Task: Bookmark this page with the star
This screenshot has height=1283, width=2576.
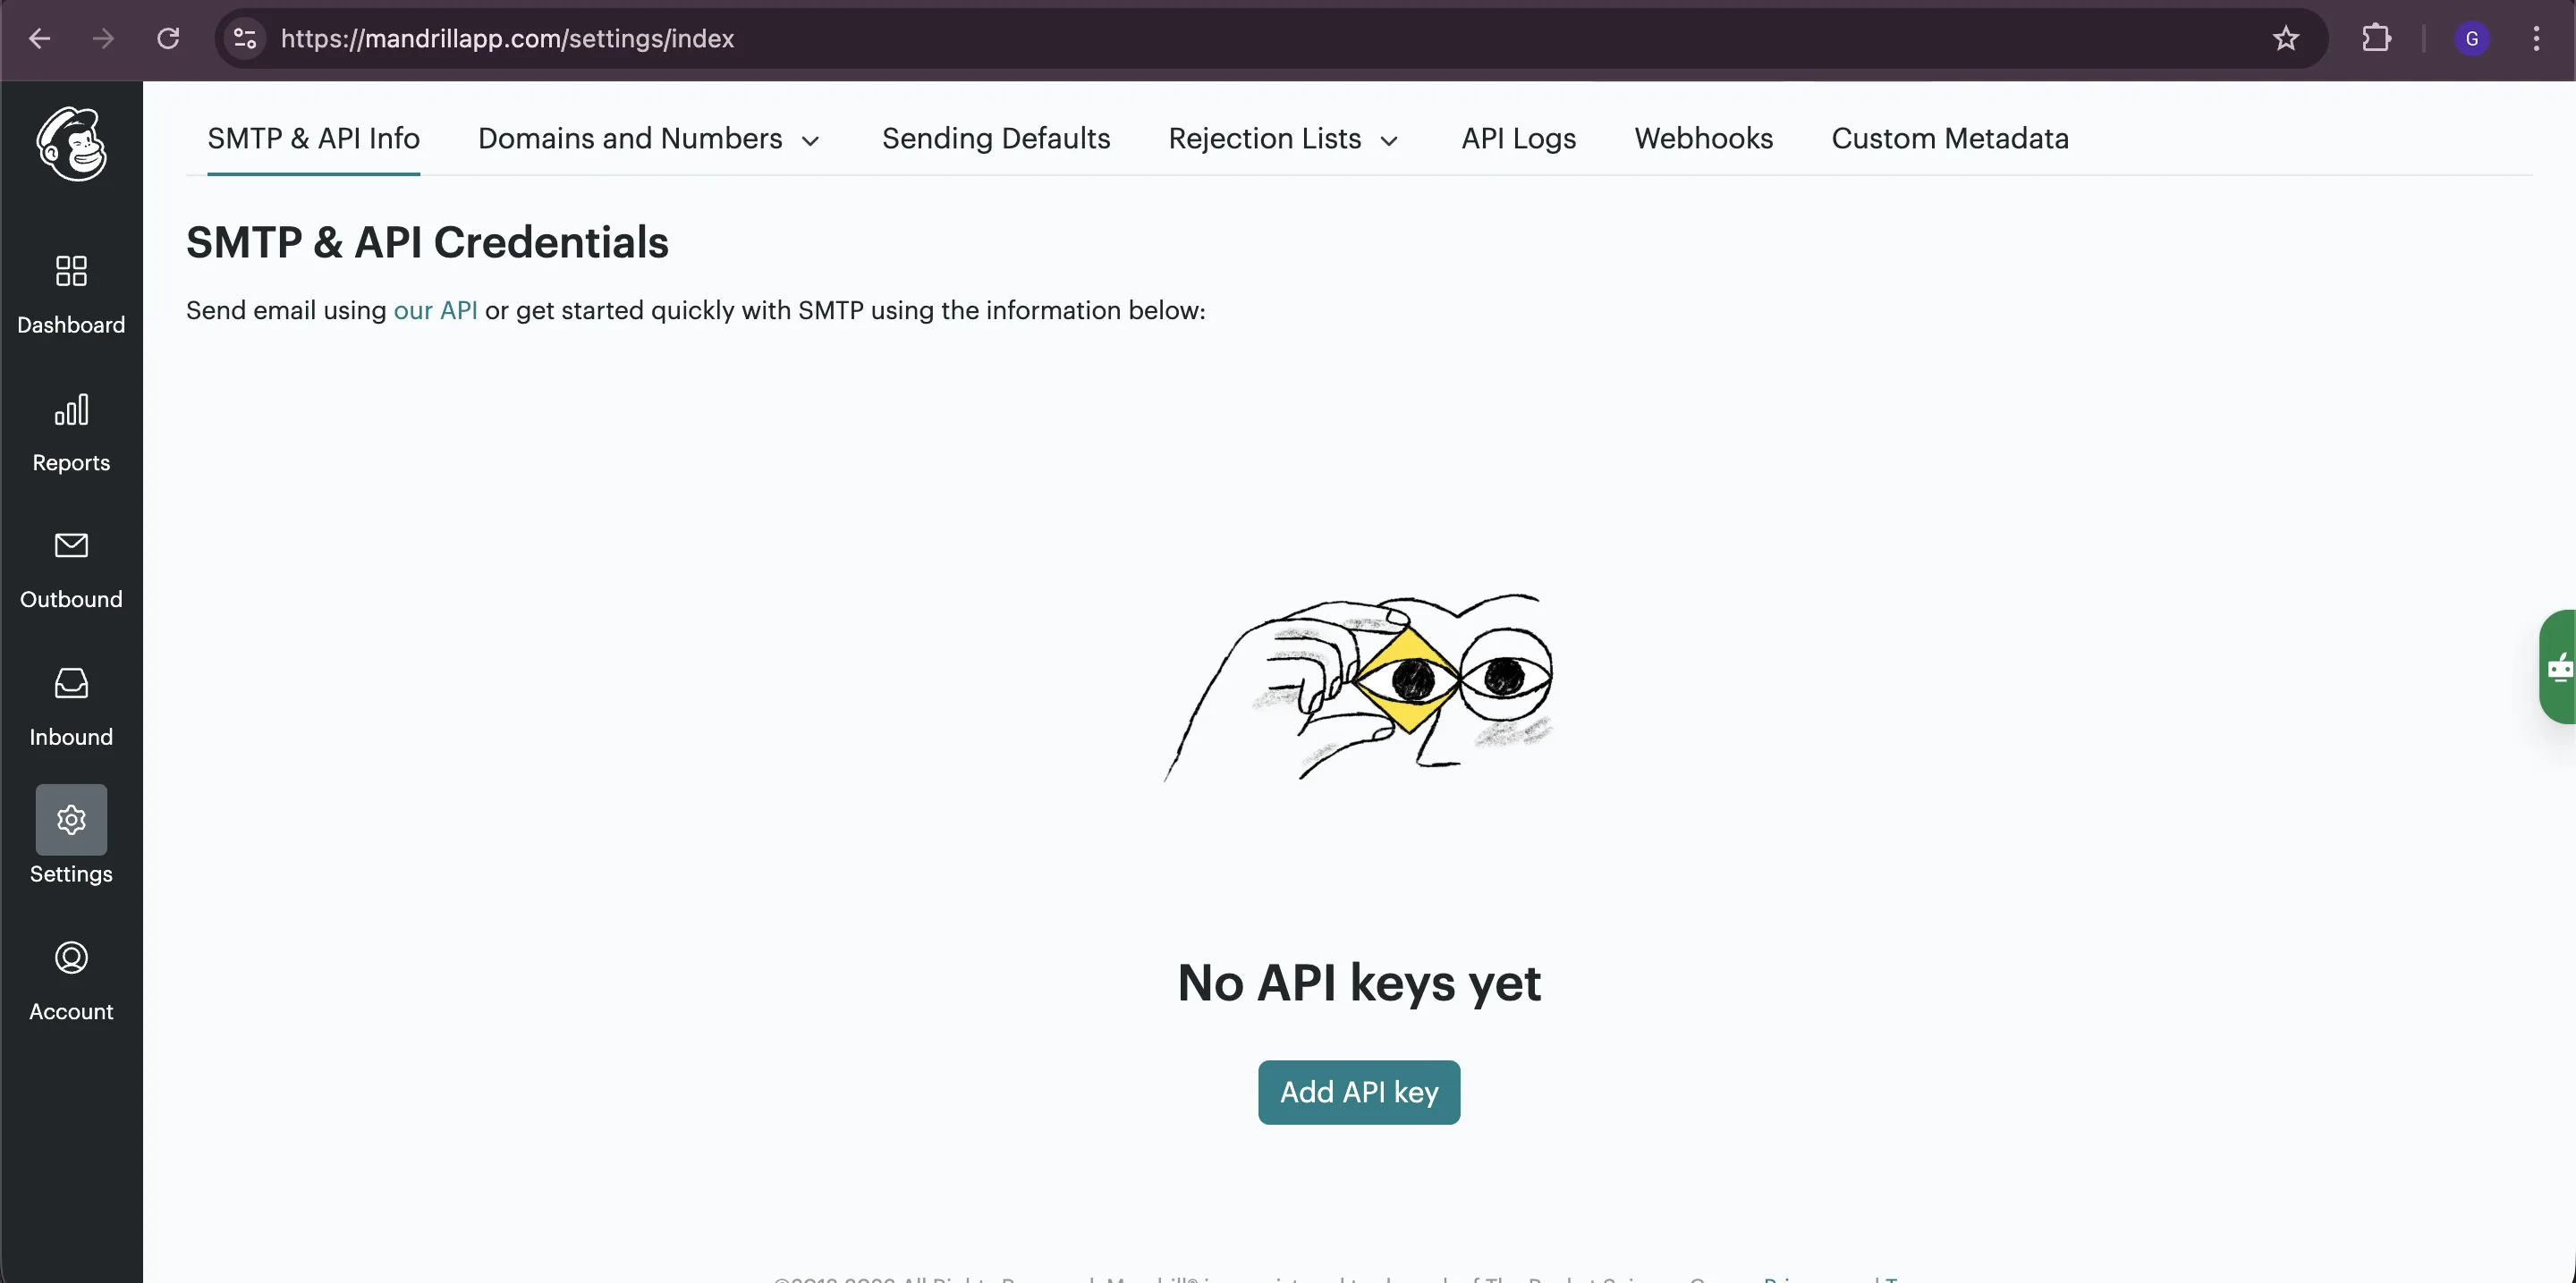Action: (2286, 39)
